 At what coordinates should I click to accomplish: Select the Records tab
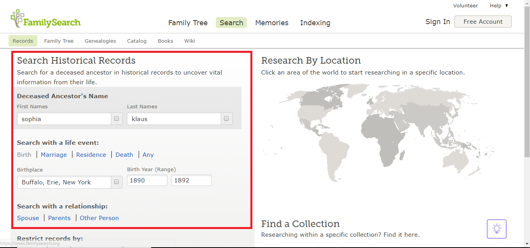click(23, 41)
